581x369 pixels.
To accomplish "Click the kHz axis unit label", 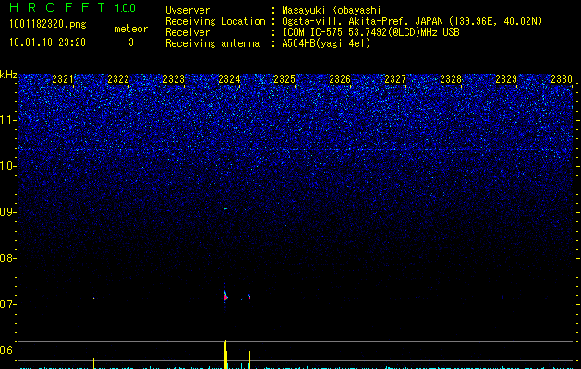I will point(8,75).
